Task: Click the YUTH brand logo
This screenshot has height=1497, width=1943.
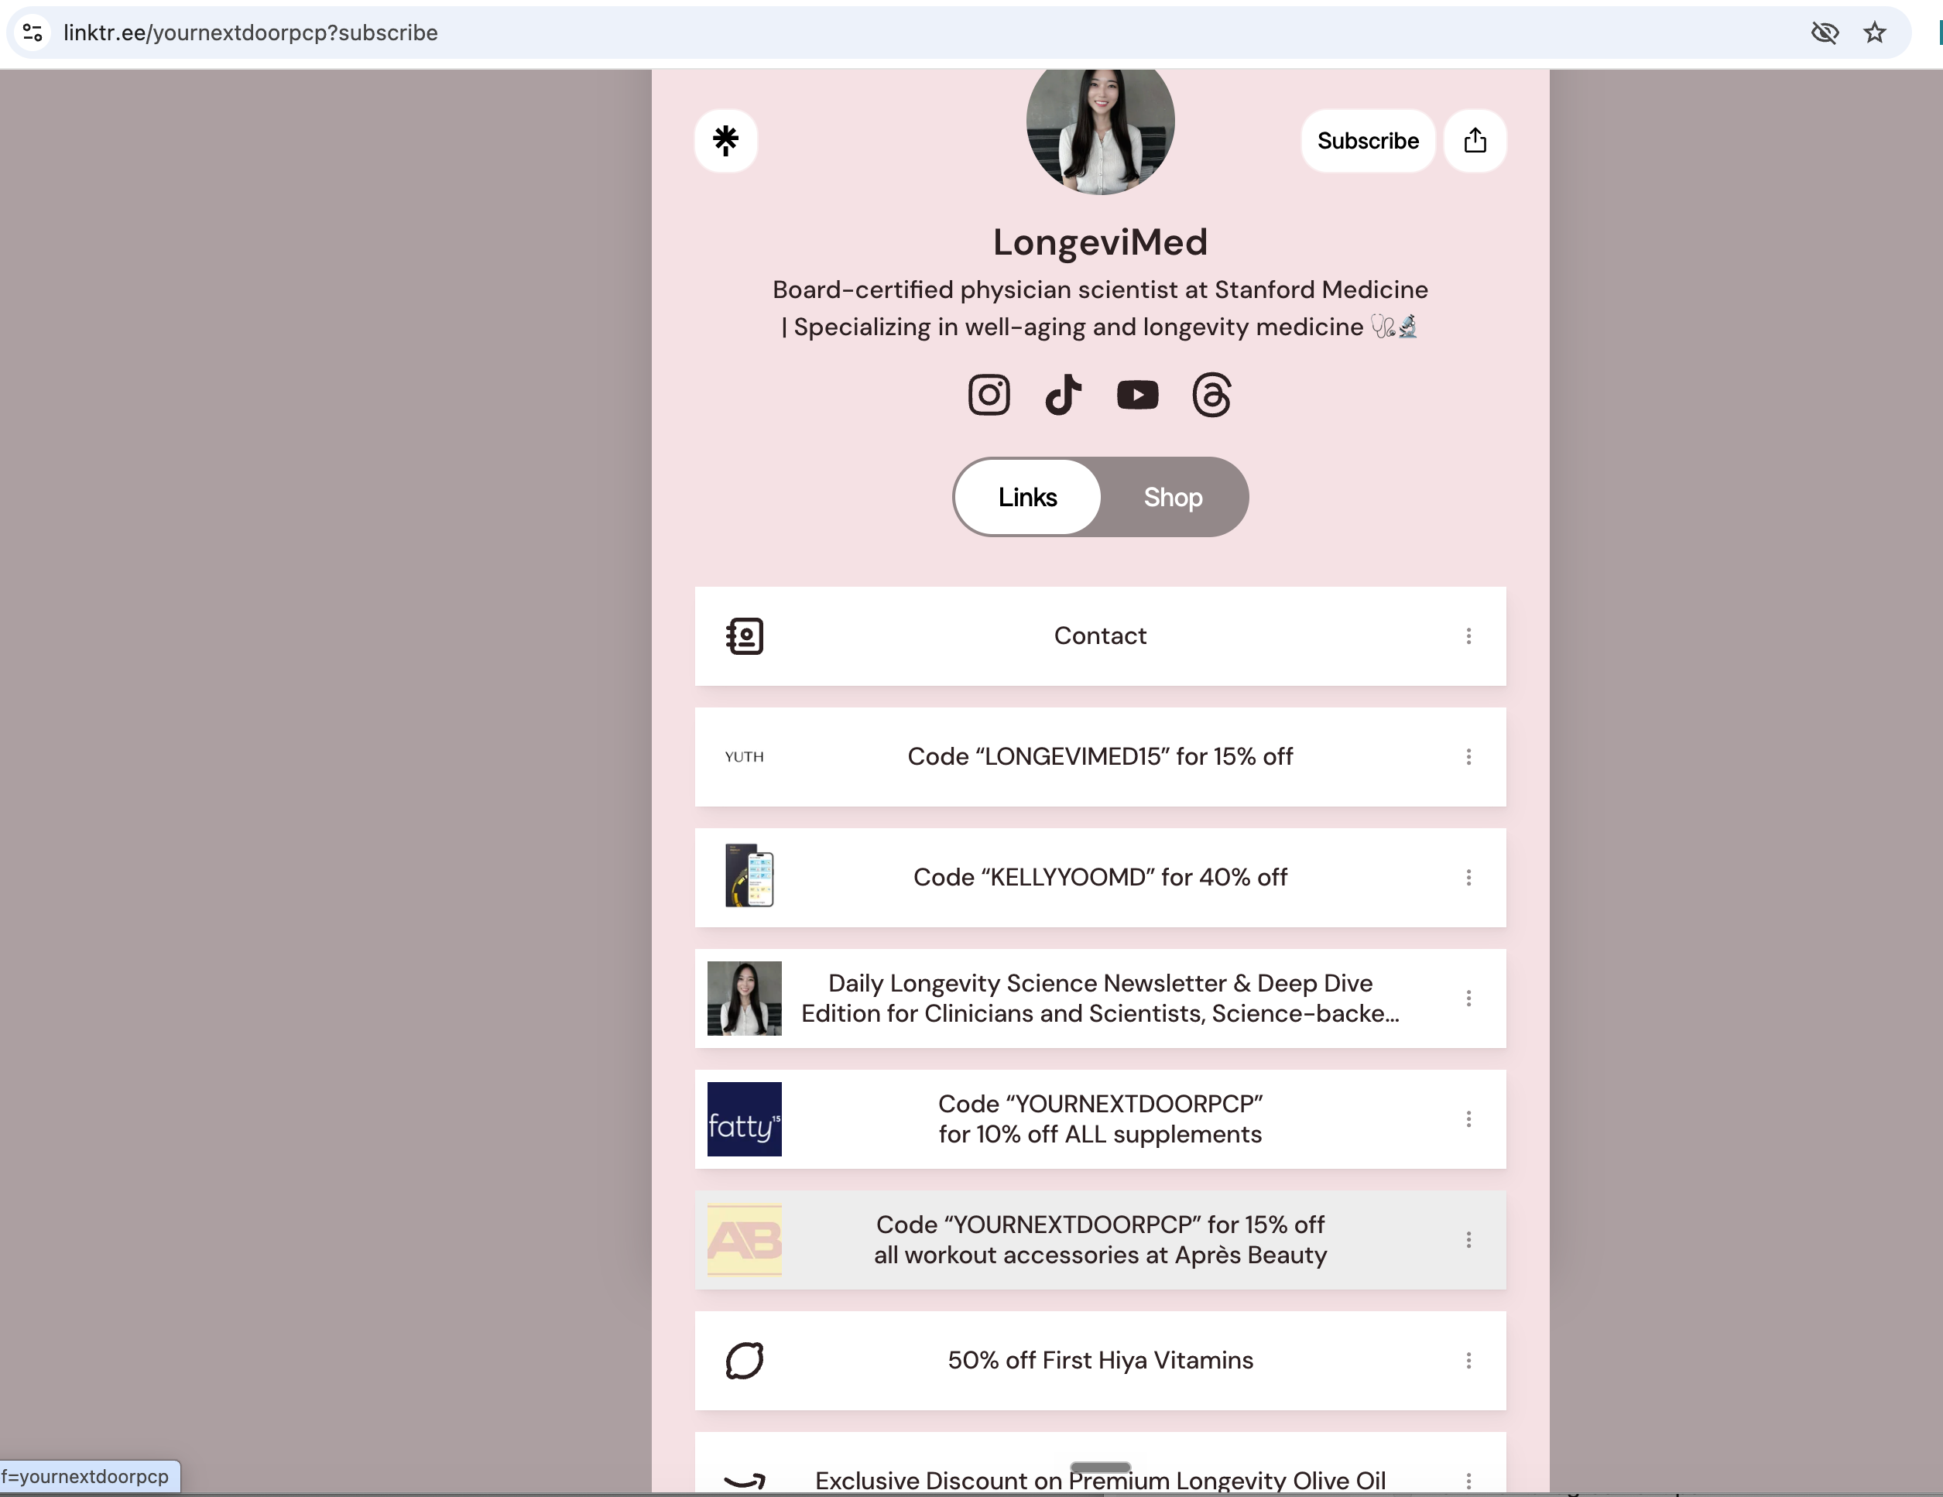Action: coord(745,757)
